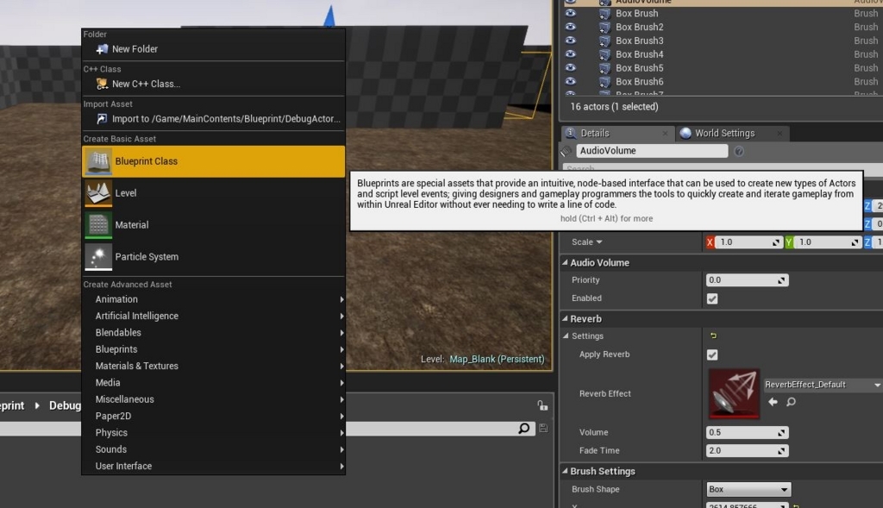The image size is (883, 508).
Task: Open the Blueprints submenu
Action: pyautogui.click(x=214, y=349)
